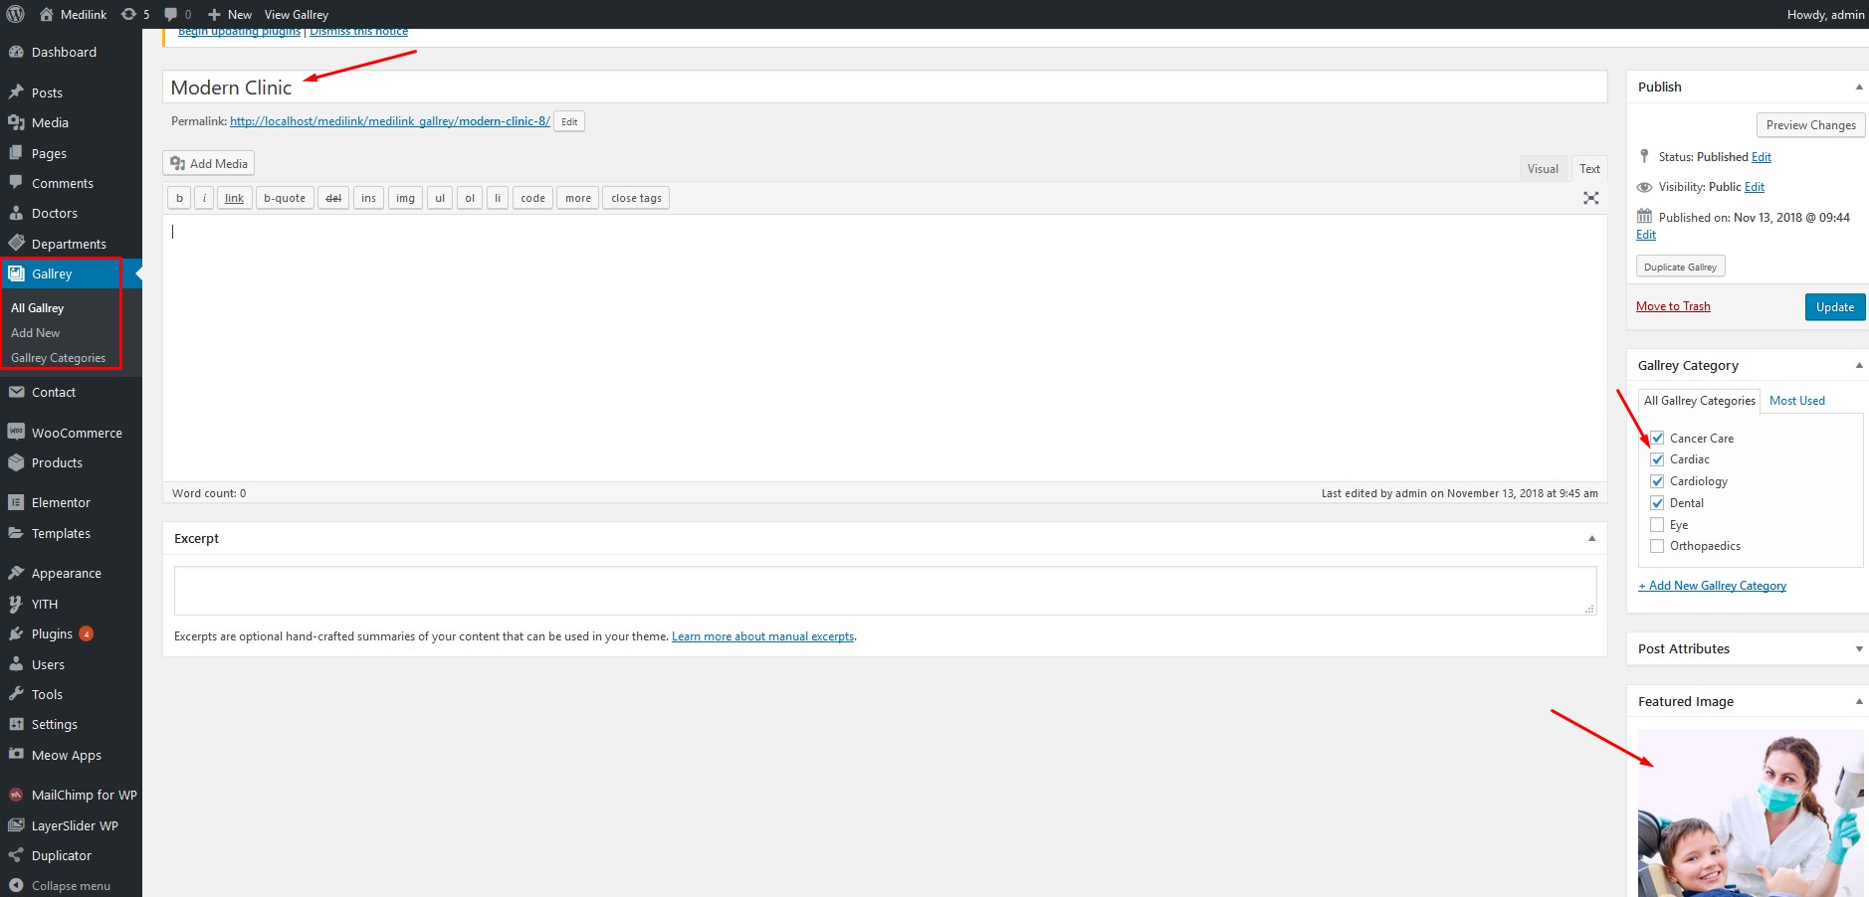
Task: Uncheck the Cancer Care category
Action: pyautogui.click(x=1657, y=438)
